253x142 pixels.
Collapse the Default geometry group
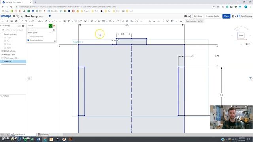click(x=2, y=34)
